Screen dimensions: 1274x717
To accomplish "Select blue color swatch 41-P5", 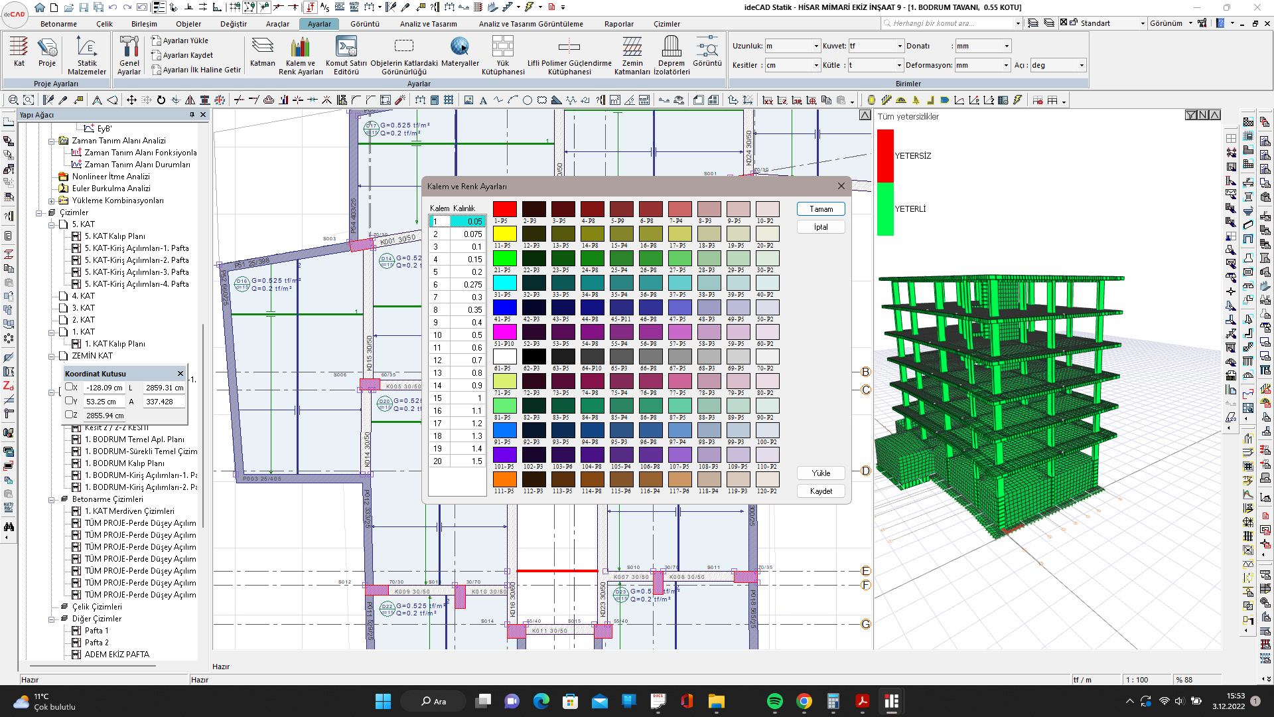I will (504, 307).
